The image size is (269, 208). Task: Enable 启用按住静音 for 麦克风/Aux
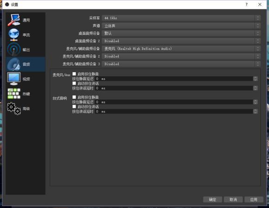coord(74,74)
